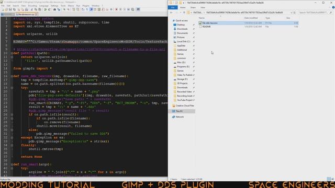Click the Back arrow in Explorer
Image resolution: width=335 pixels, height=188 pixels.
(171, 13)
